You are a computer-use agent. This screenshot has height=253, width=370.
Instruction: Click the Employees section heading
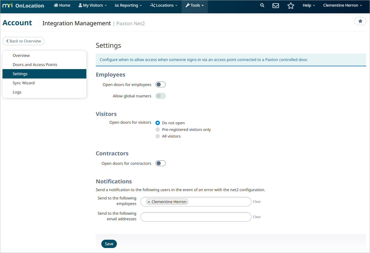tap(110, 75)
